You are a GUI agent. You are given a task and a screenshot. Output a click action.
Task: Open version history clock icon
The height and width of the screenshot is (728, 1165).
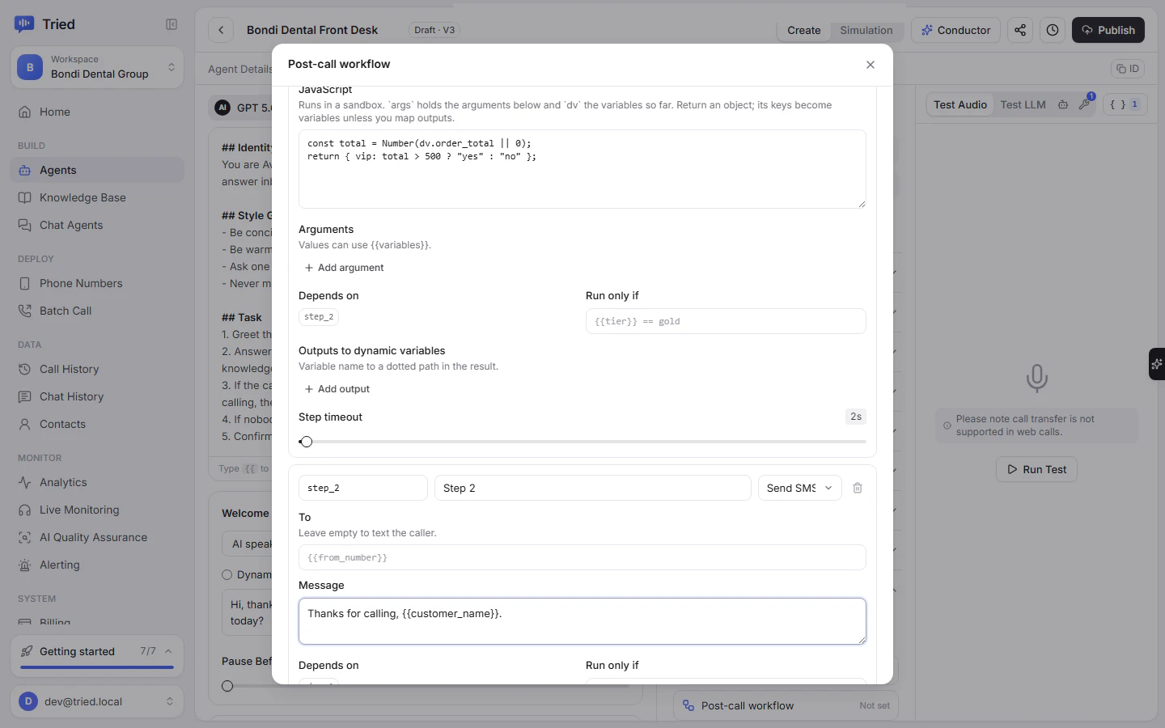point(1053,30)
